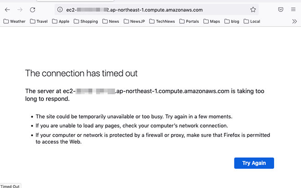Open the Travel bookmarks folder
Image resolution: width=301 pixels, height=188 pixels.
tap(39, 21)
